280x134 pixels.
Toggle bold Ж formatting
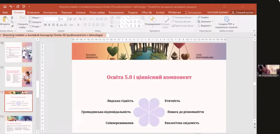[45, 25]
